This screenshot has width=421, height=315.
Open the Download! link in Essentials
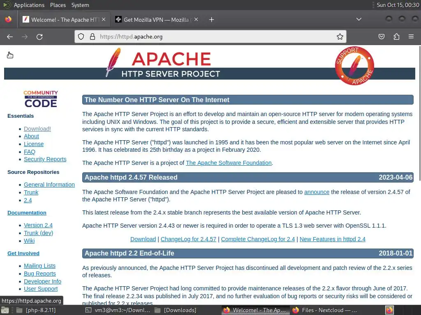(x=37, y=129)
